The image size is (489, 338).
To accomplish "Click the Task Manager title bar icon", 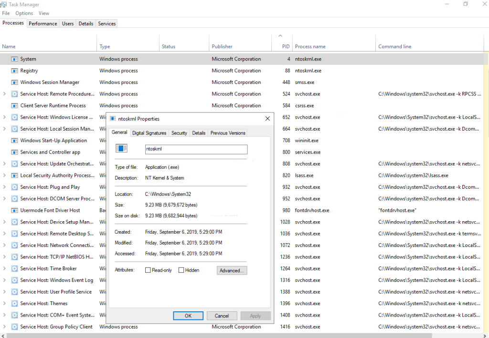I will (x=4, y=4).
